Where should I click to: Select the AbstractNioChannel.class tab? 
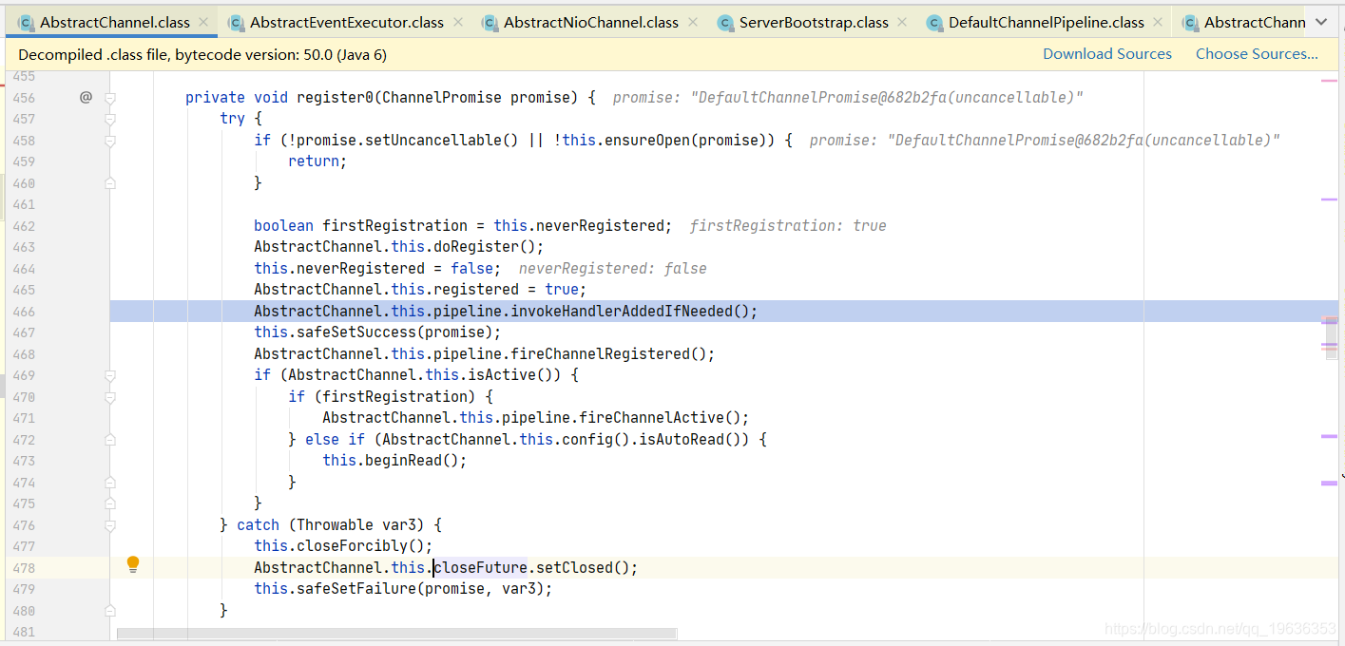[x=591, y=22]
